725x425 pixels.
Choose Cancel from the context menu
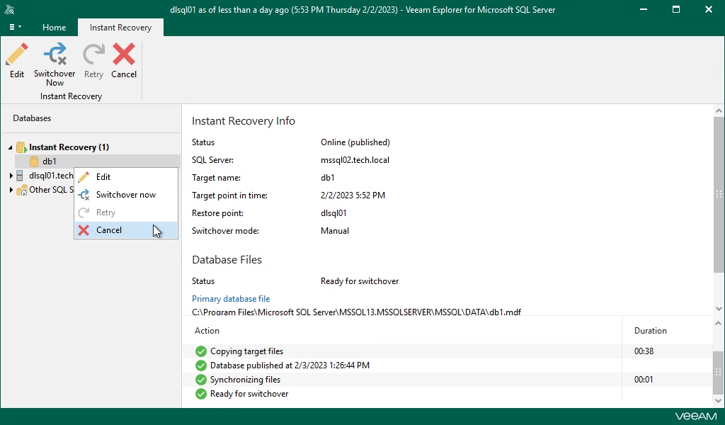click(126, 229)
